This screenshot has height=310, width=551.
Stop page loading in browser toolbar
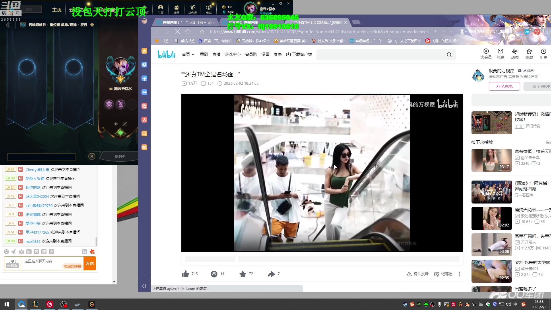point(178,32)
